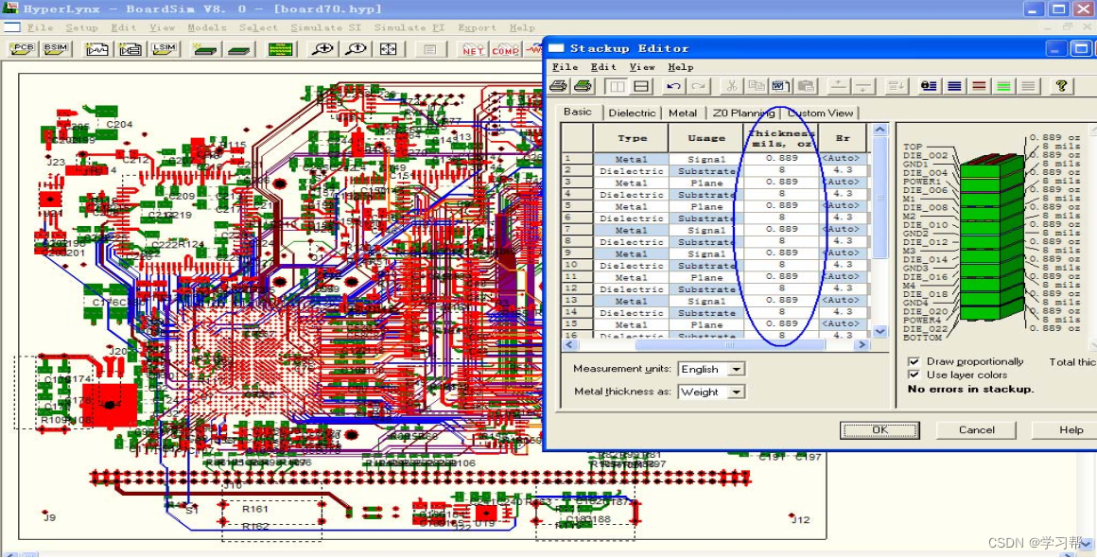Click the blue lines layer view icon
1097x558 pixels.
[954, 86]
